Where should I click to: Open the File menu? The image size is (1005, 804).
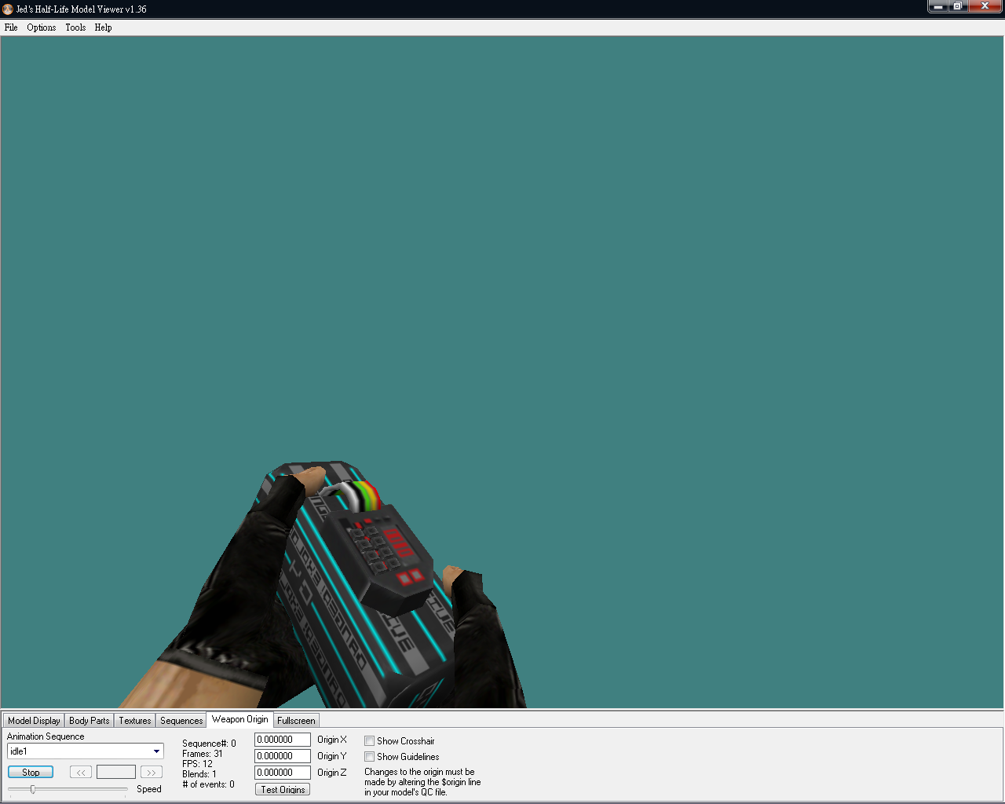click(x=11, y=27)
